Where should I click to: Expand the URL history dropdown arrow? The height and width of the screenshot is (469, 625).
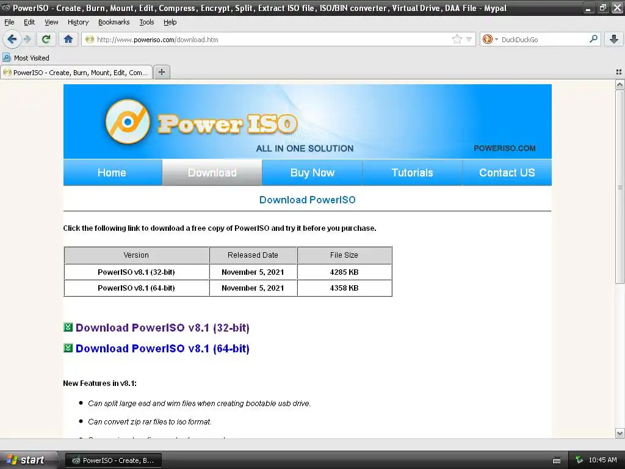click(469, 40)
